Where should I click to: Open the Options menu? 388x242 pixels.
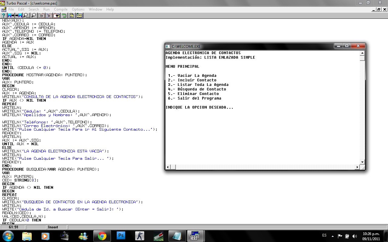click(78, 9)
